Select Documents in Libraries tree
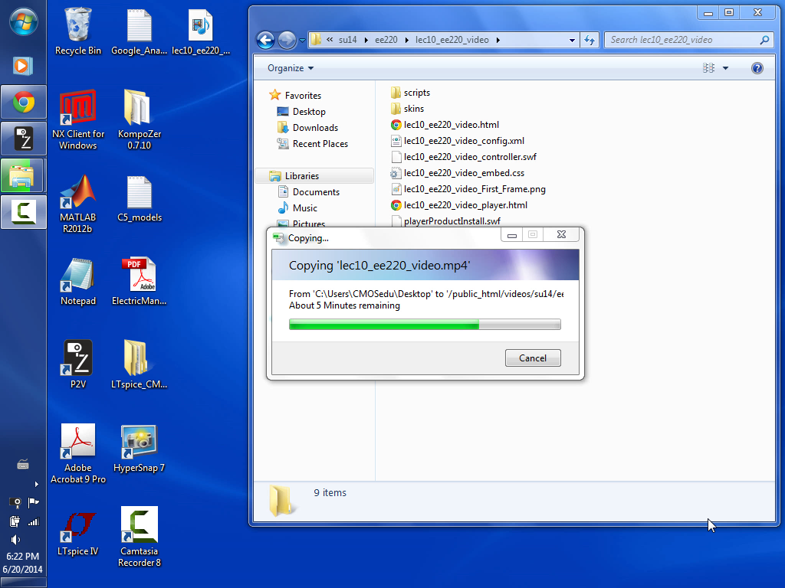This screenshot has height=588, width=785. point(316,192)
